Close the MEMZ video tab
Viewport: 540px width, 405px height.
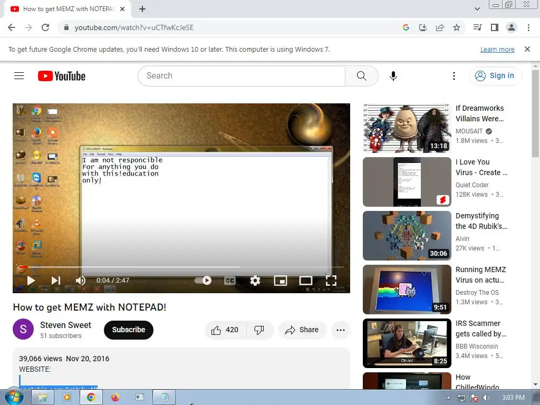click(122, 9)
